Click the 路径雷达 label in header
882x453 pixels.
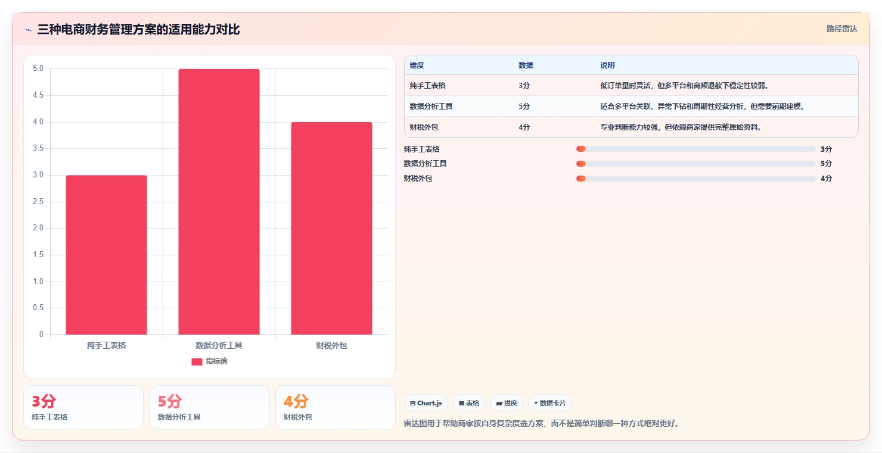pos(842,29)
